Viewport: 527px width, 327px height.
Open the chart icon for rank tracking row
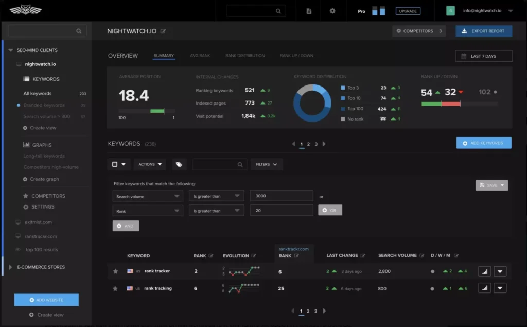click(485, 288)
